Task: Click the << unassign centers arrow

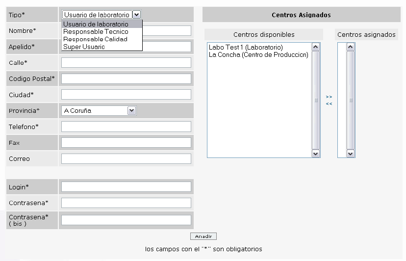Action: click(x=329, y=104)
